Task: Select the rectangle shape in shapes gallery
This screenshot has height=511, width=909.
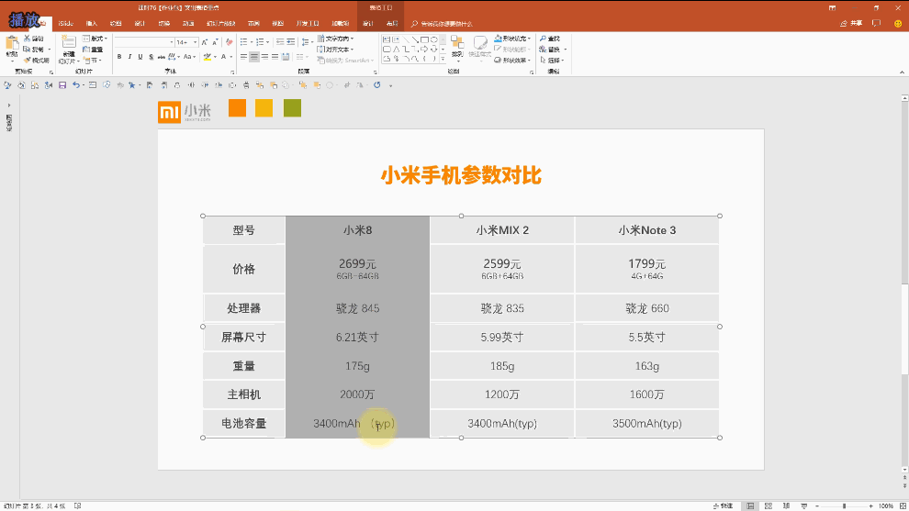Action: (424, 39)
